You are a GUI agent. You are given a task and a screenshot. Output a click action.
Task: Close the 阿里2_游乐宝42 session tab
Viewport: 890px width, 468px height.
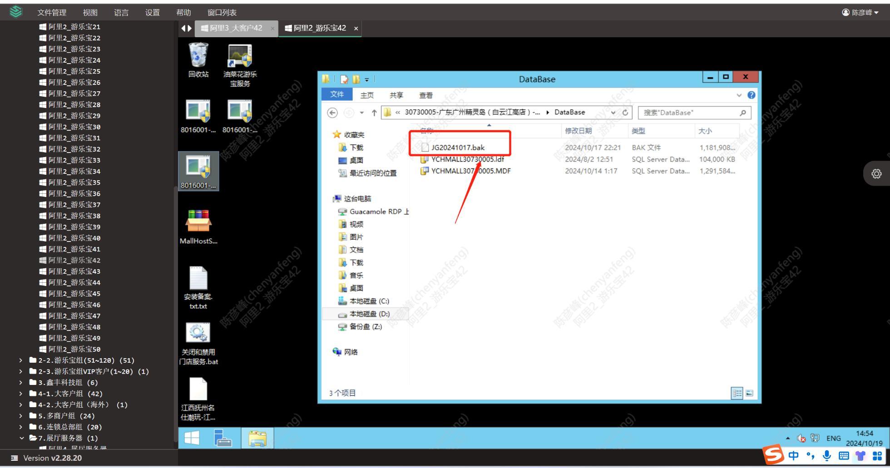point(356,29)
